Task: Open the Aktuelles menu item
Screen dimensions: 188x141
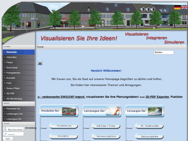Action: [19, 57]
